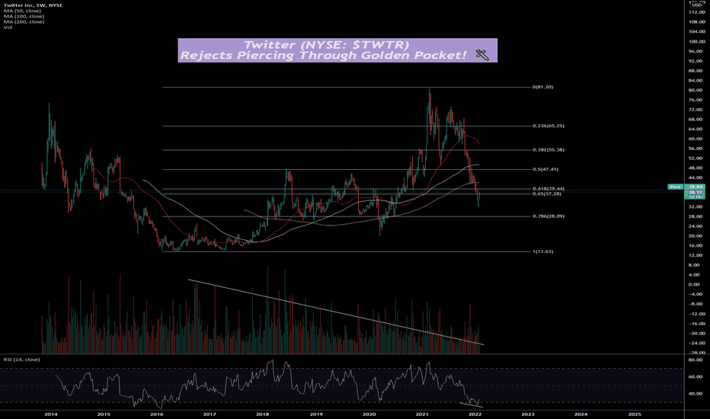
Task: Click the 2016 label on the time axis
Action: tap(157, 414)
